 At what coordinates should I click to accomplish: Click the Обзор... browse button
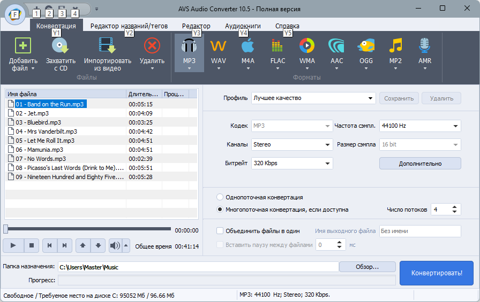click(367, 267)
